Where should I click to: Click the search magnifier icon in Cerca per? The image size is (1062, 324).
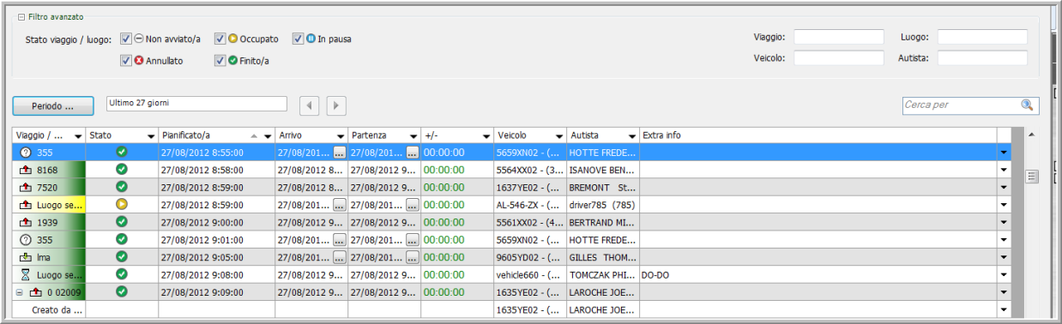[x=1027, y=105]
